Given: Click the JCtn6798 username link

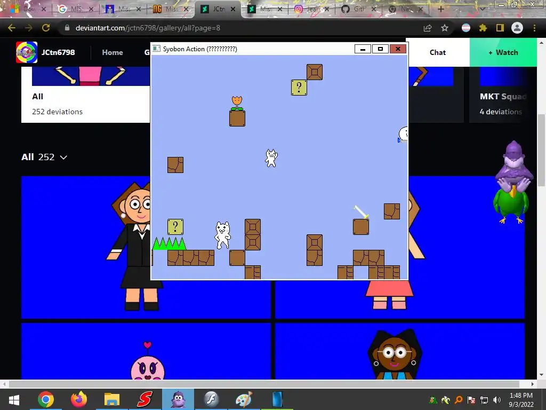Looking at the screenshot, I should (x=58, y=52).
